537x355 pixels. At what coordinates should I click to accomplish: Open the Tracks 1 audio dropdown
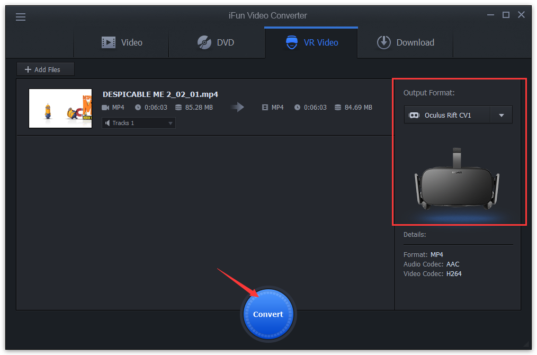[x=139, y=123]
